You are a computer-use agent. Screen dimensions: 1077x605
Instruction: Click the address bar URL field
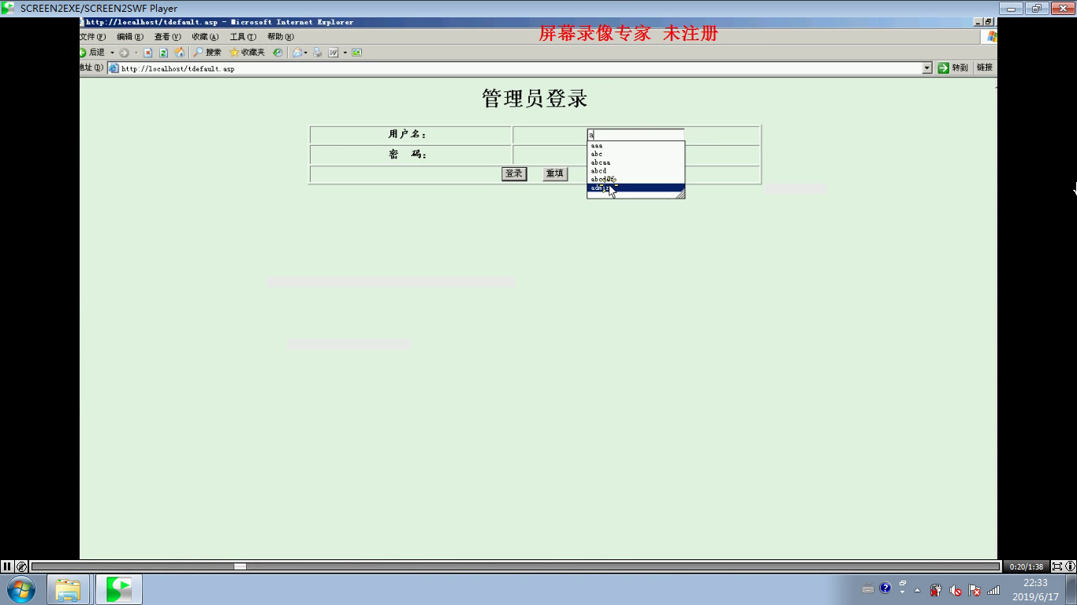point(520,69)
